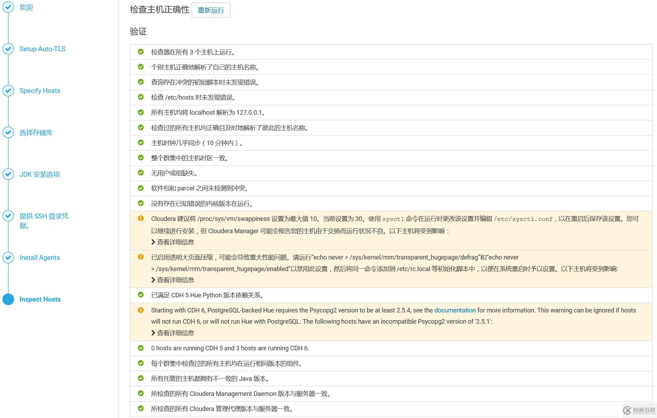Open the 选择存储库 step
Image resolution: width=657 pixels, height=418 pixels.
tap(36, 133)
